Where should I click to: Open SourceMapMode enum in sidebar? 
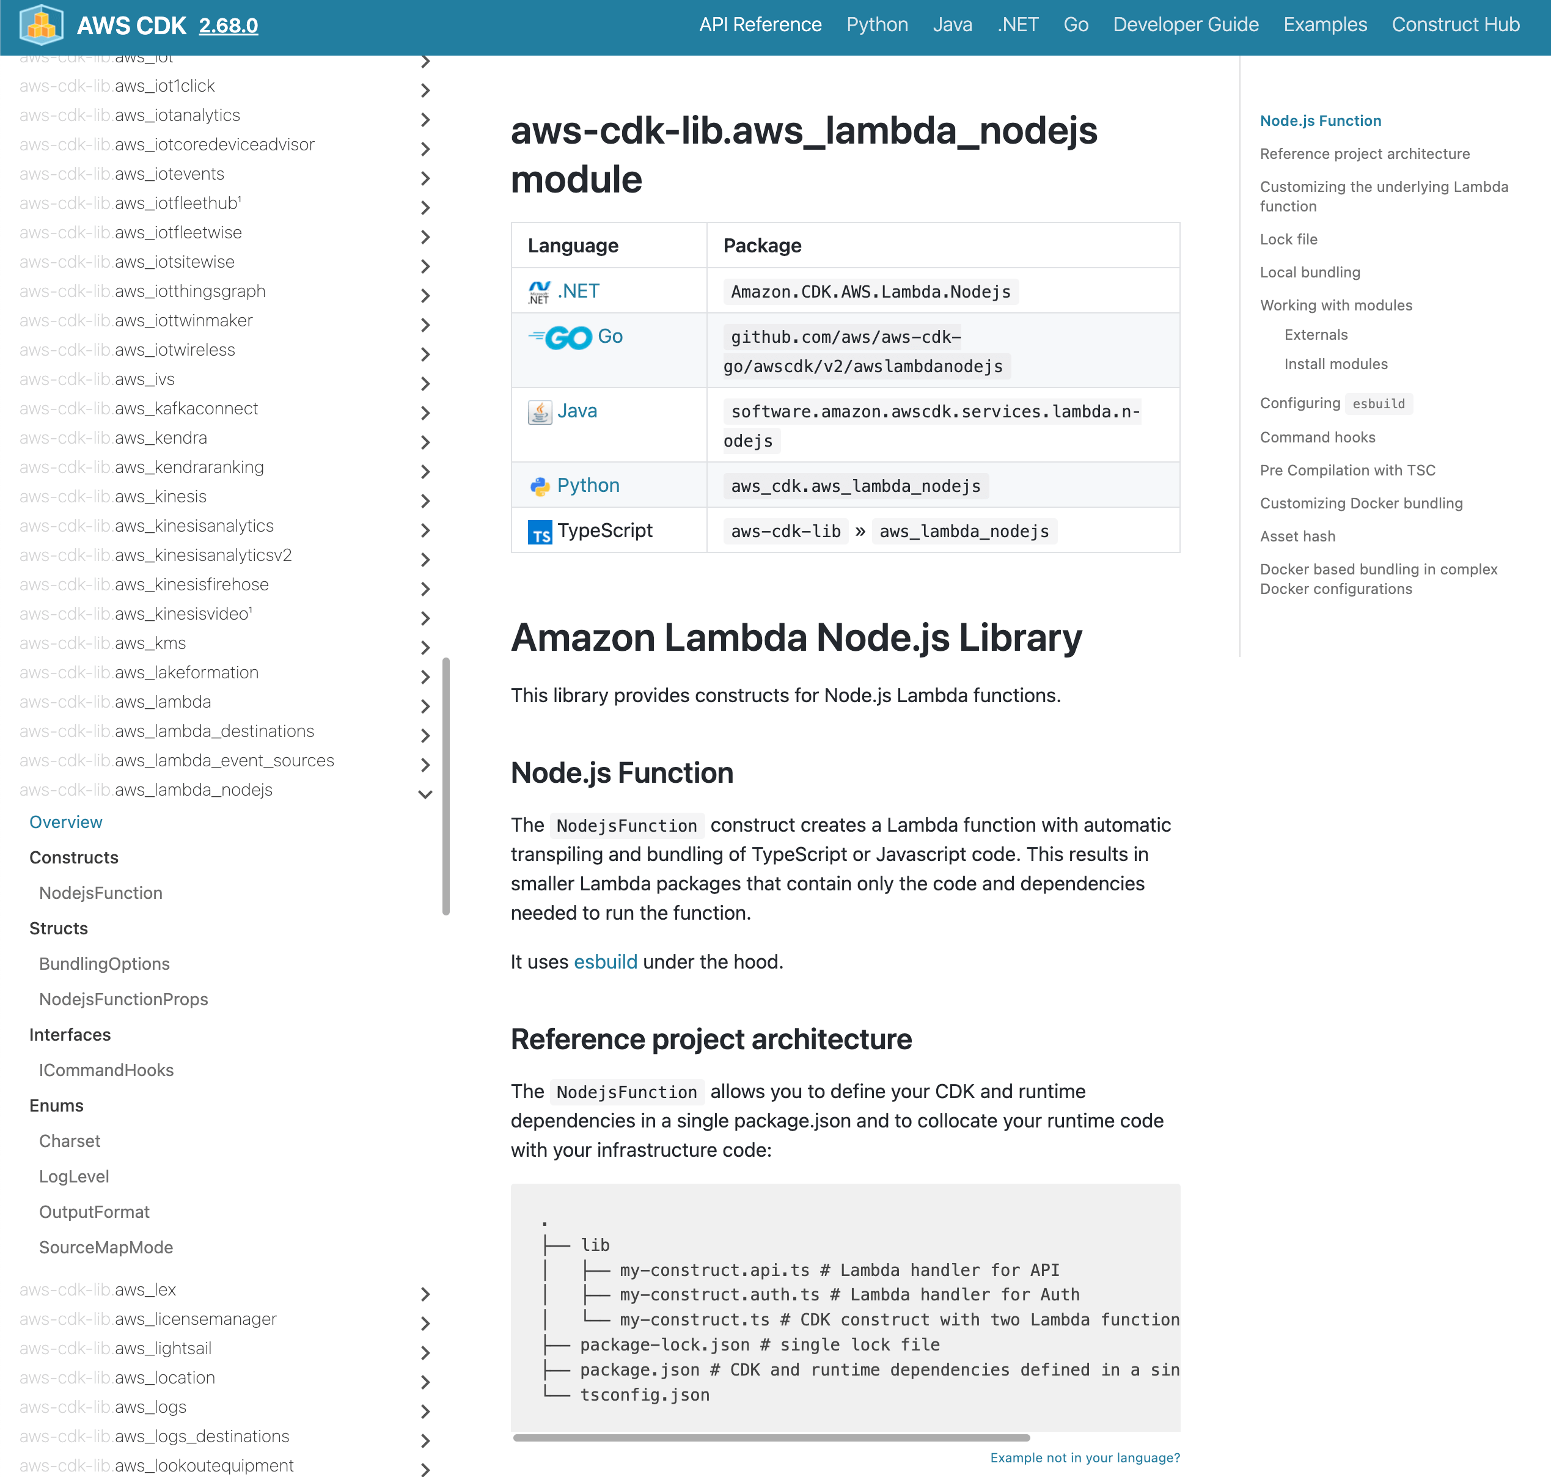click(x=106, y=1247)
